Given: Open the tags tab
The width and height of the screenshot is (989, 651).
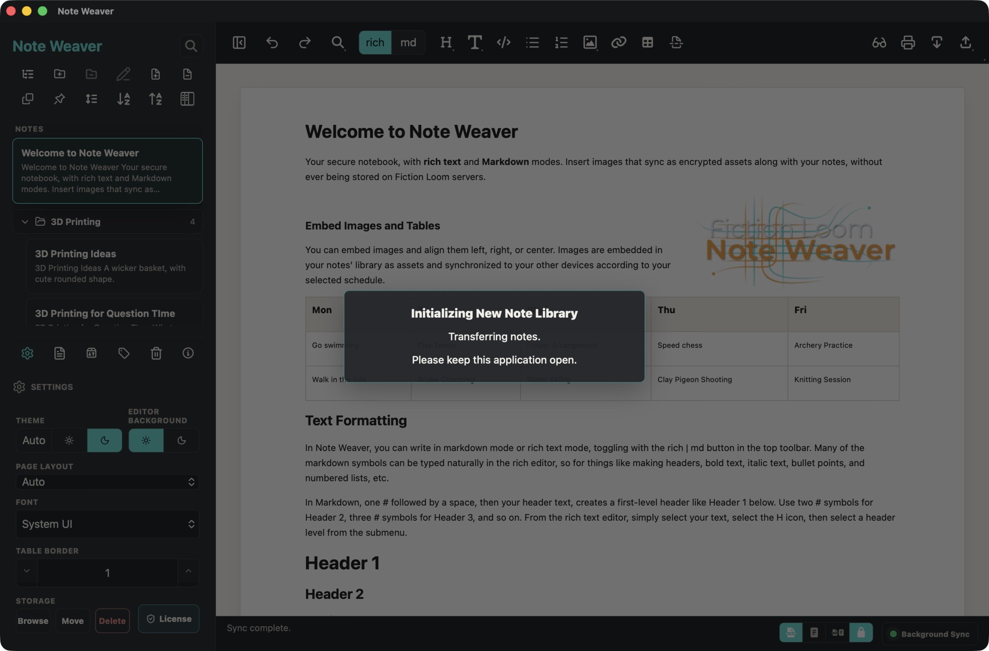Looking at the screenshot, I should tap(124, 353).
